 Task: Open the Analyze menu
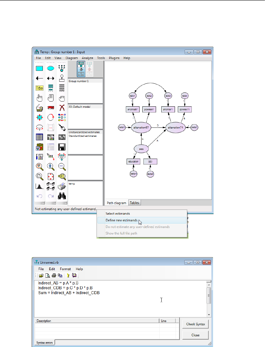[x=87, y=58]
